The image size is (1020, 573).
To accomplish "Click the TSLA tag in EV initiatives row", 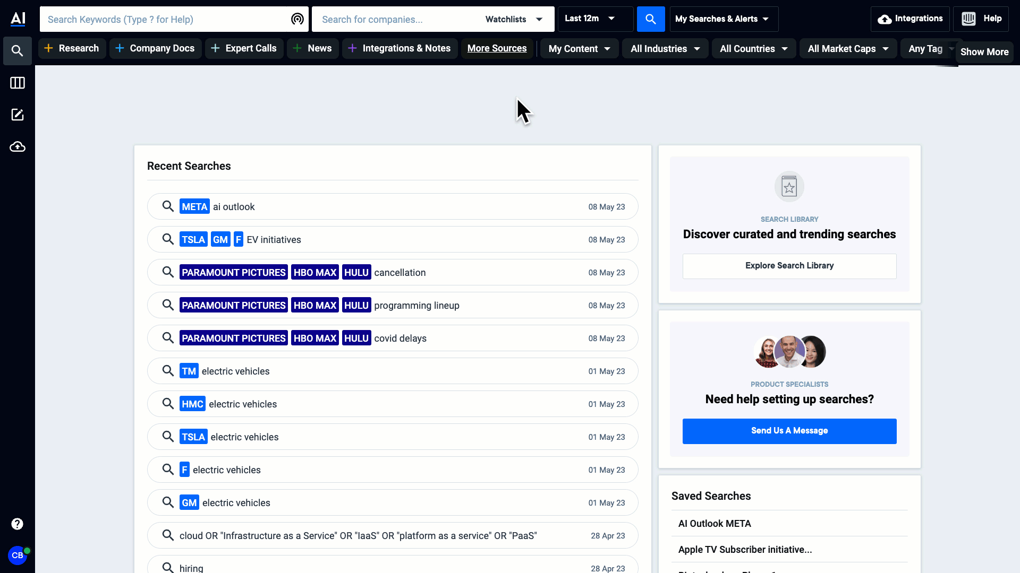I will [193, 239].
